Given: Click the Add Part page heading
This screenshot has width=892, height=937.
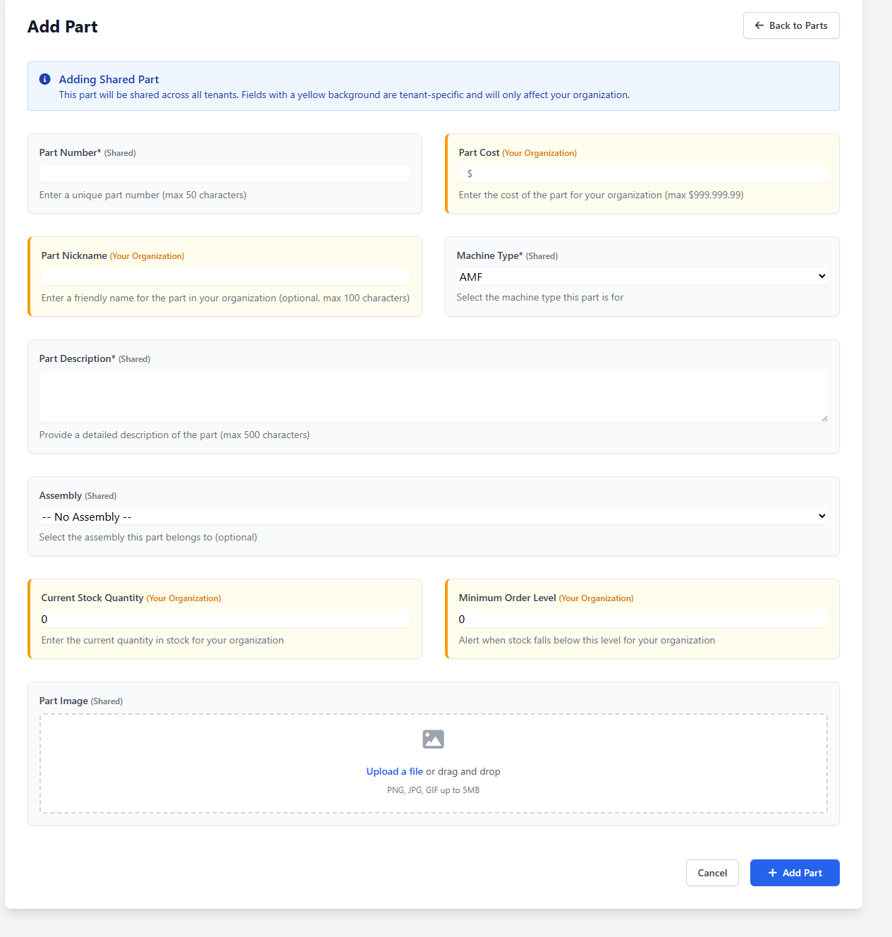Looking at the screenshot, I should (63, 27).
